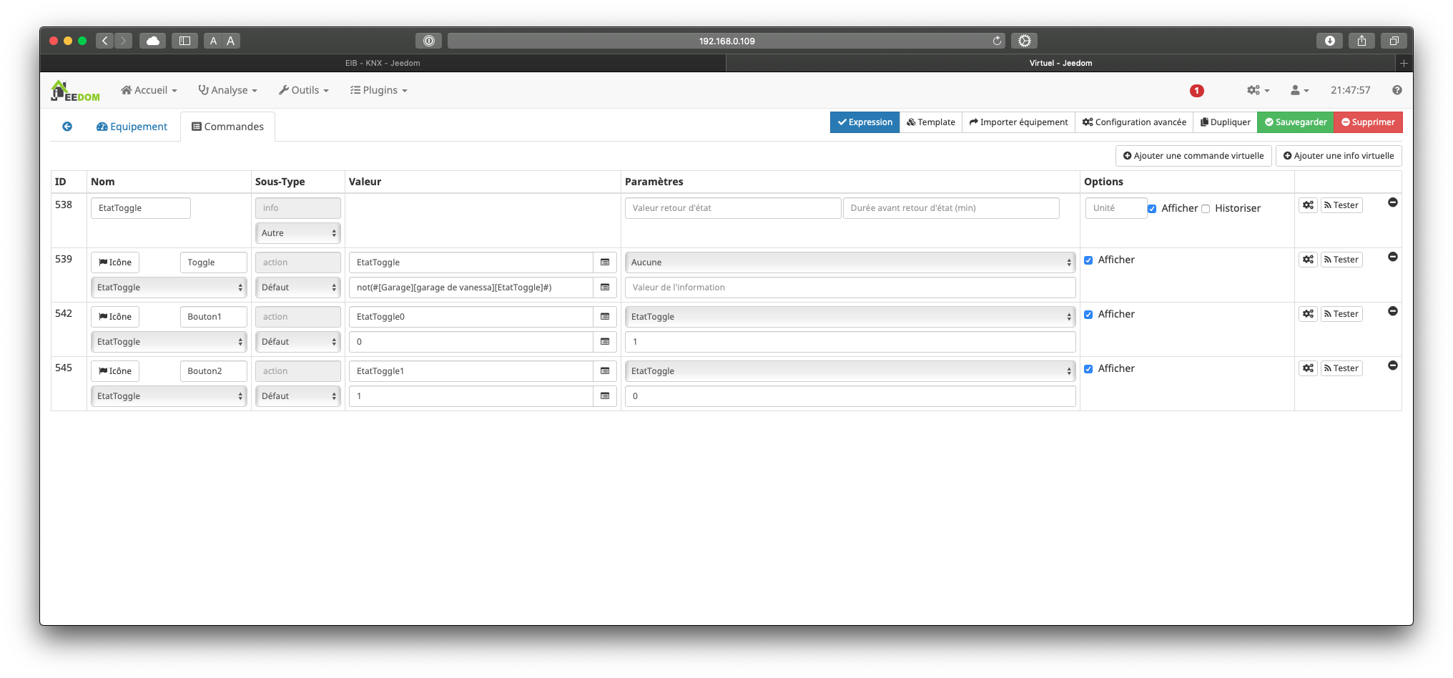The image size is (1453, 678).
Task: Open the Analyse menu
Action: (227, 90)
